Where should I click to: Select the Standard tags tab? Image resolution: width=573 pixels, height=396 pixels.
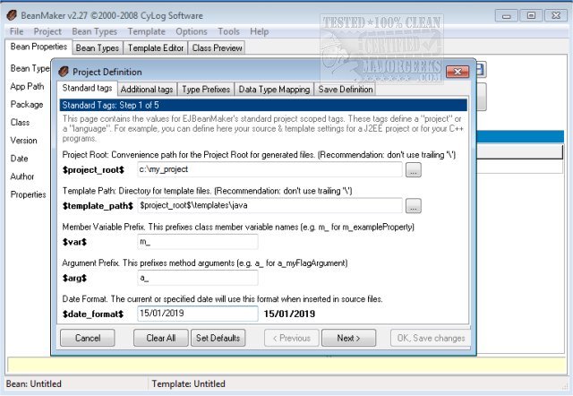click(x=87, y=88)
